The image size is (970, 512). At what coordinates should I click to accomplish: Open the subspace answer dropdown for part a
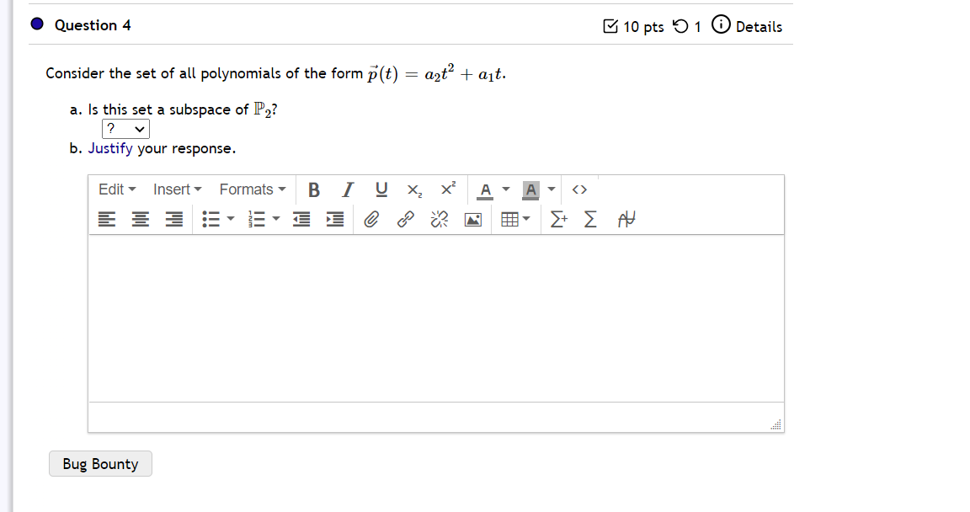click(125, 129)
